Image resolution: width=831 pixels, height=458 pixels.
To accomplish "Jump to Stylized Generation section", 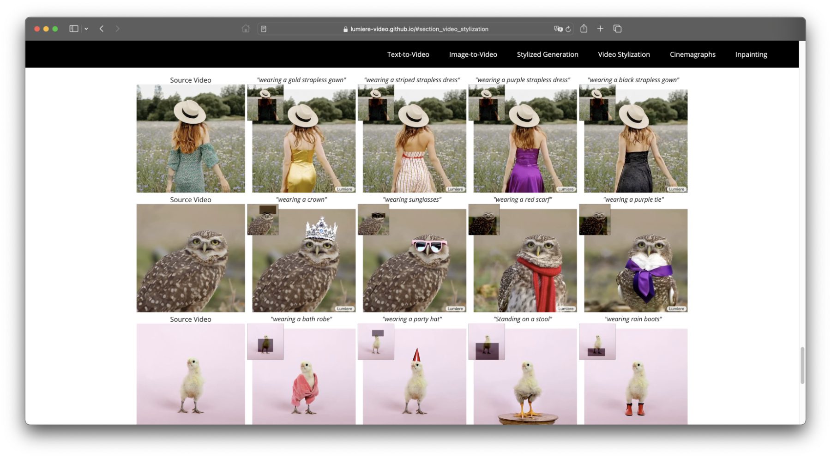I will tap(547, 54).
